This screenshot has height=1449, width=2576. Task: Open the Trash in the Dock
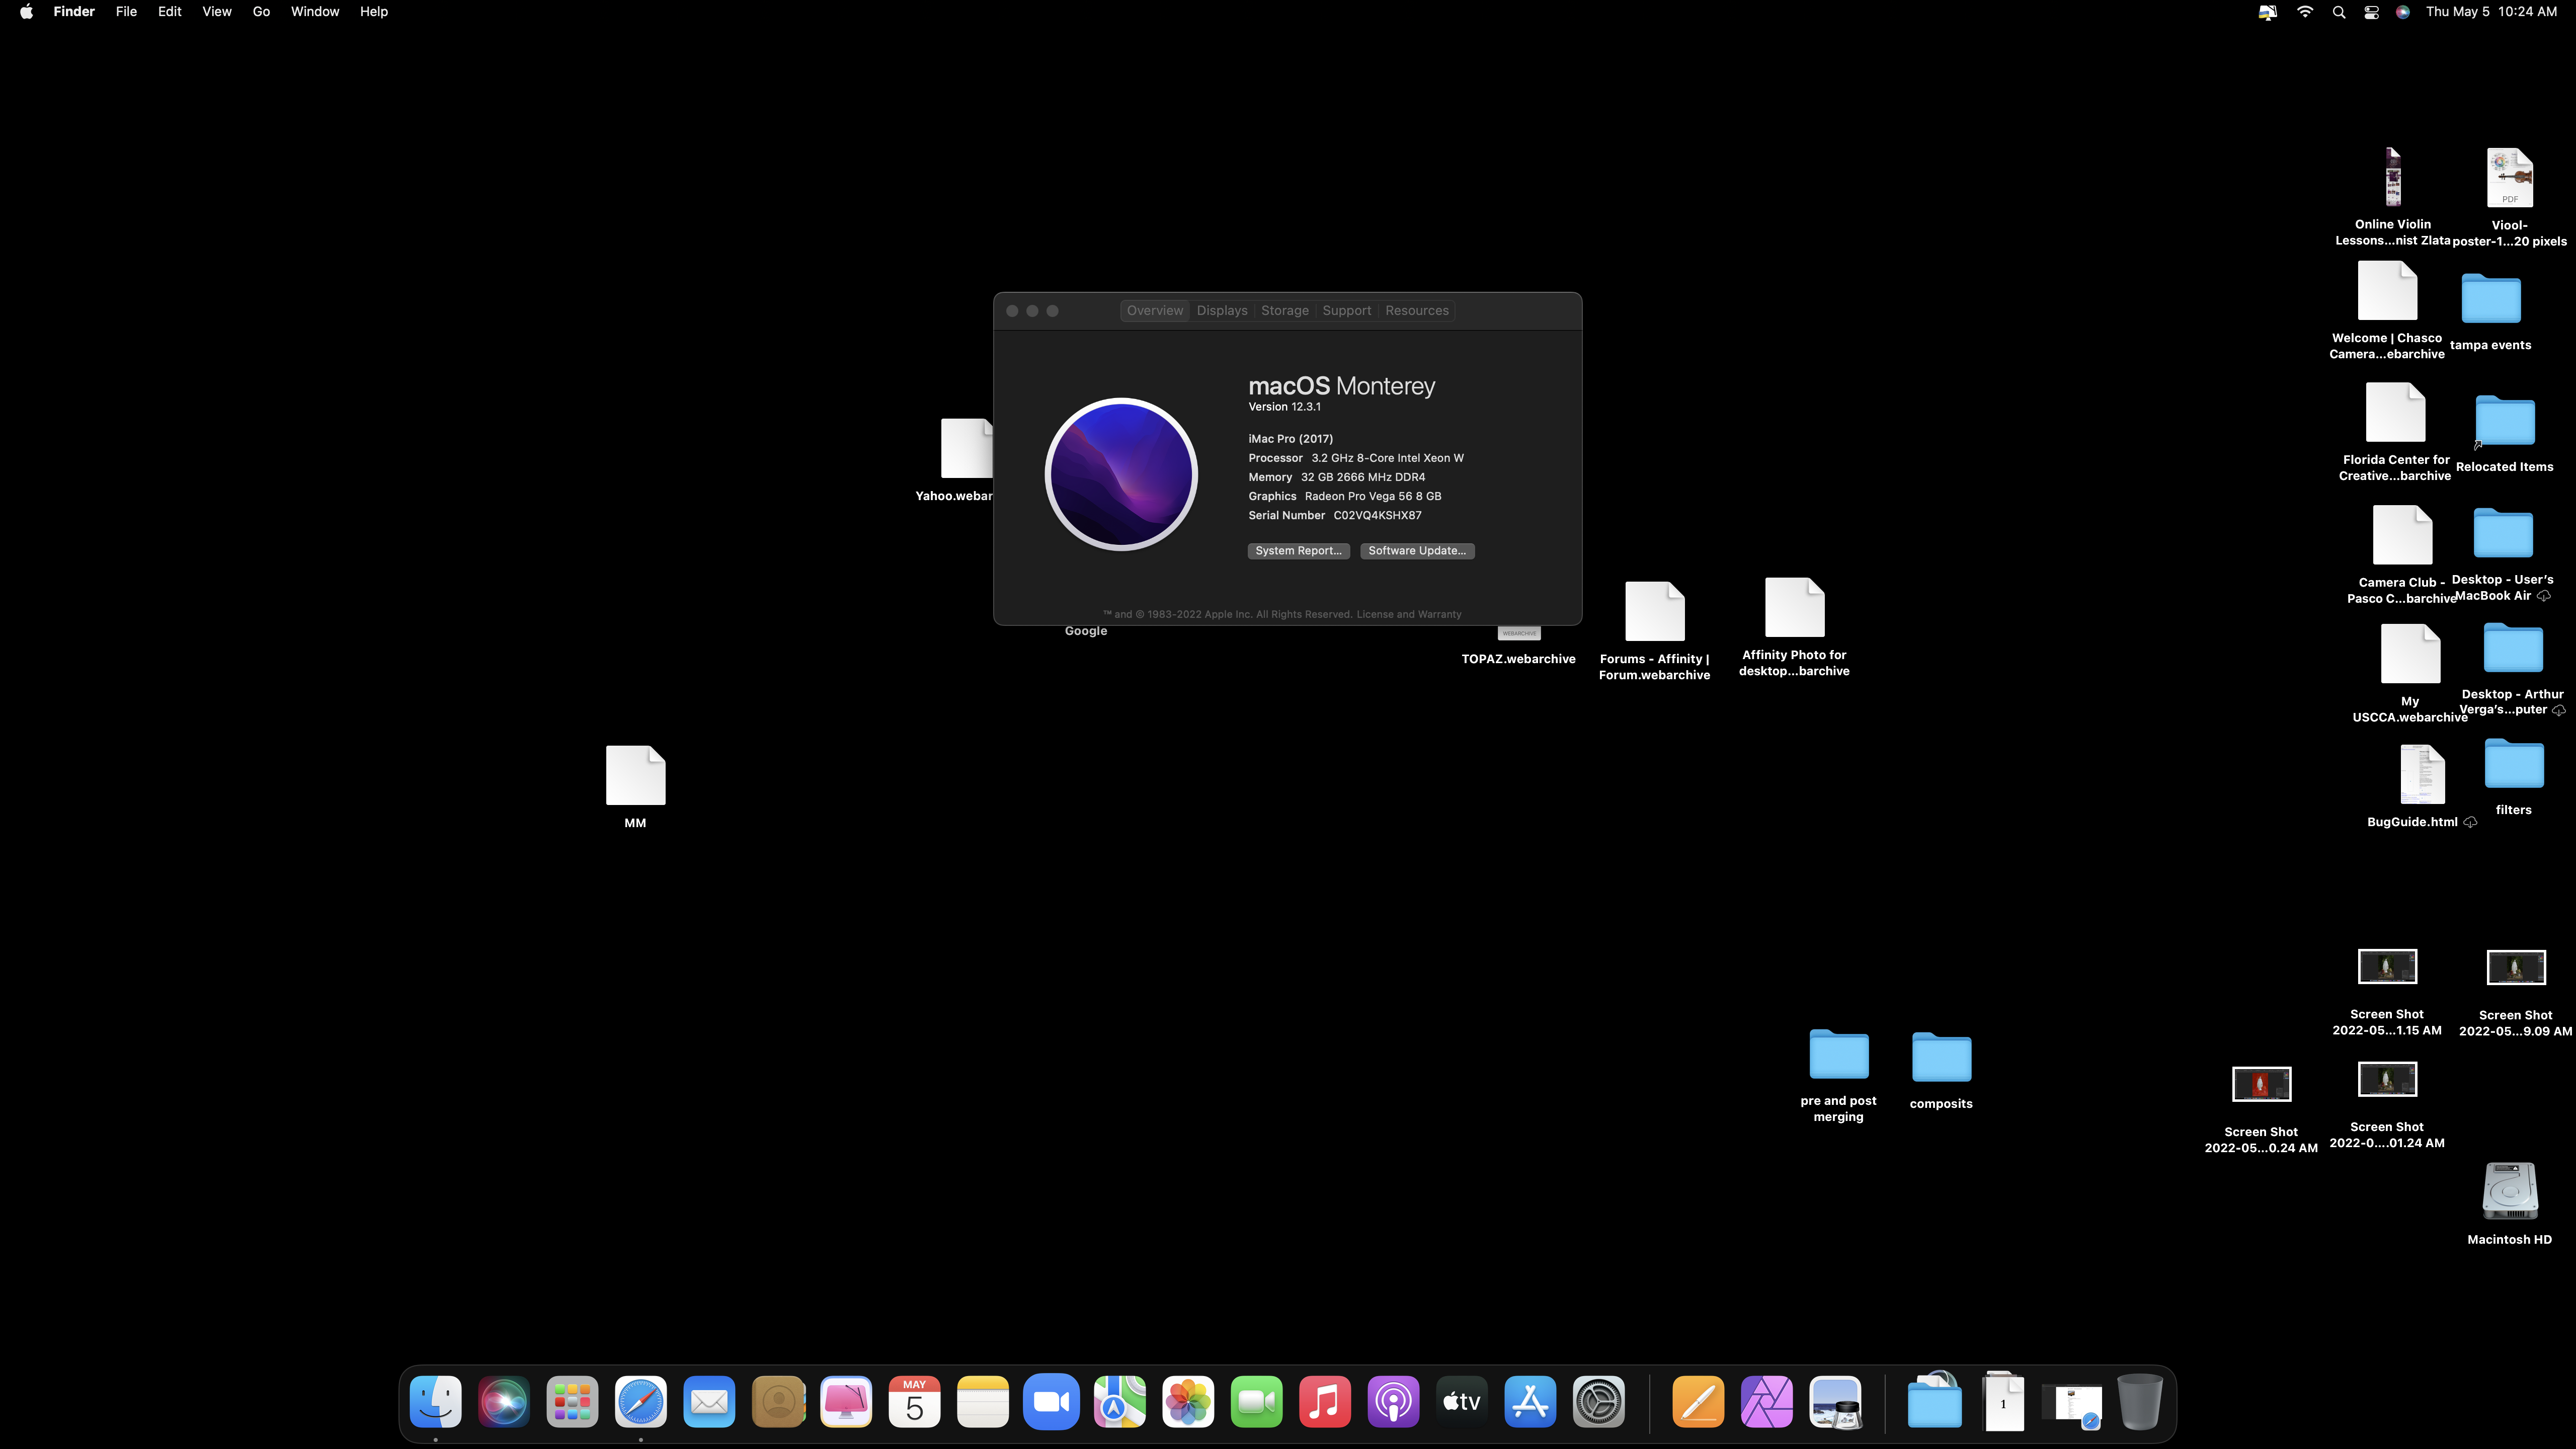[x=2140, y=1402]
